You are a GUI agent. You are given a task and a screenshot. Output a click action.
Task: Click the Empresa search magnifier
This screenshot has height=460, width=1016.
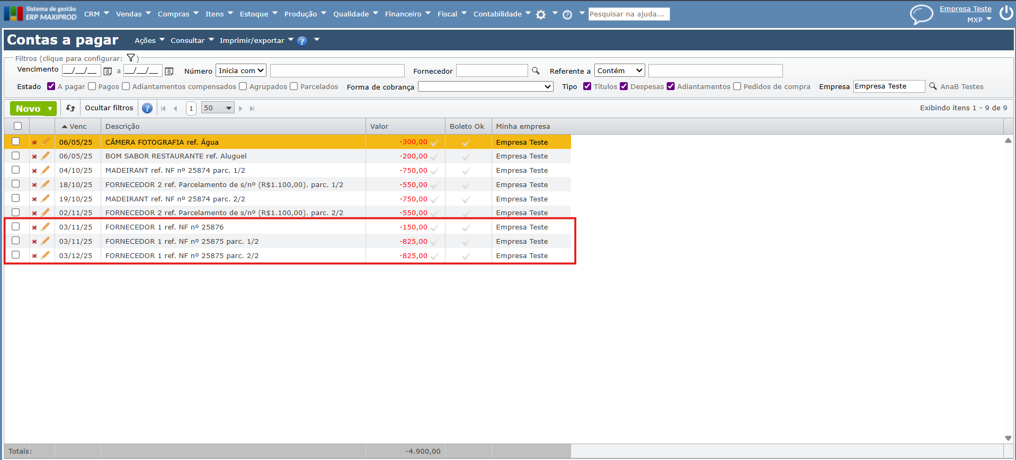pyautogui.click(x=933, y=86)
